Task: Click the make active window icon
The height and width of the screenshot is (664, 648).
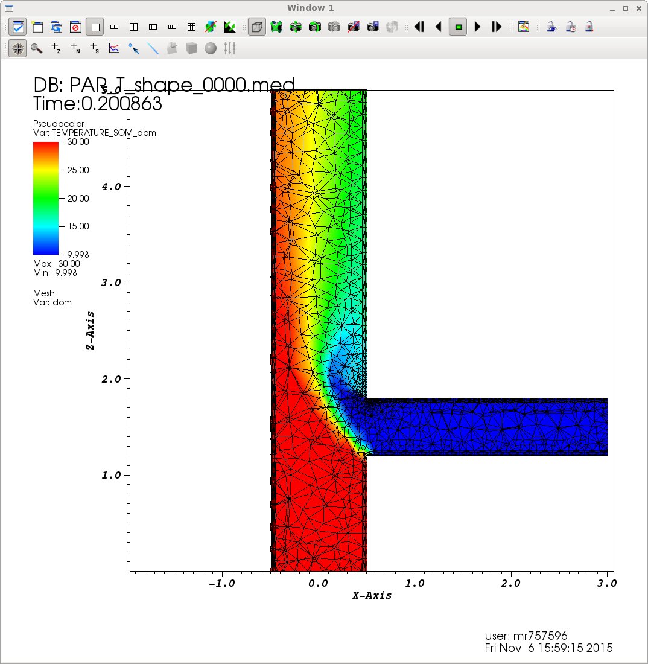Action: (17, 27)
